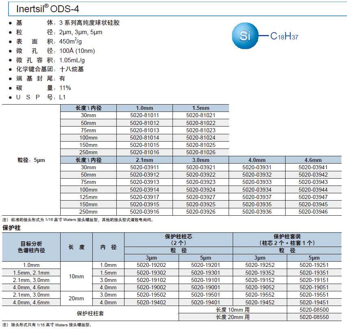Click the C18H37 chemical formula label
347x330 pixels.
[x=284, y=37]
